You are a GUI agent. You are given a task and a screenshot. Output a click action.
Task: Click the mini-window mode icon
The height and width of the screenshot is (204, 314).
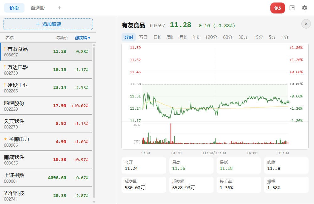[292, 8]
